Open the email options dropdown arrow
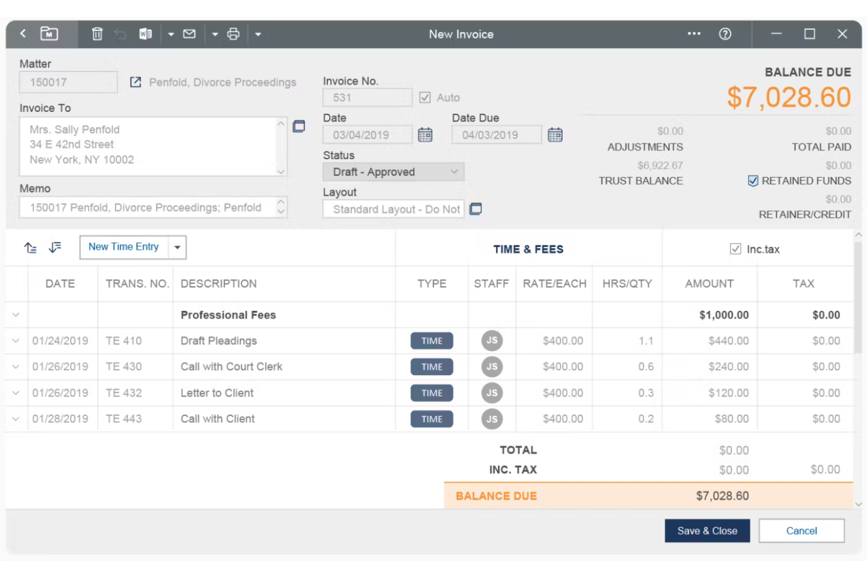Viewport: 867px width, 578px height. 215,34
